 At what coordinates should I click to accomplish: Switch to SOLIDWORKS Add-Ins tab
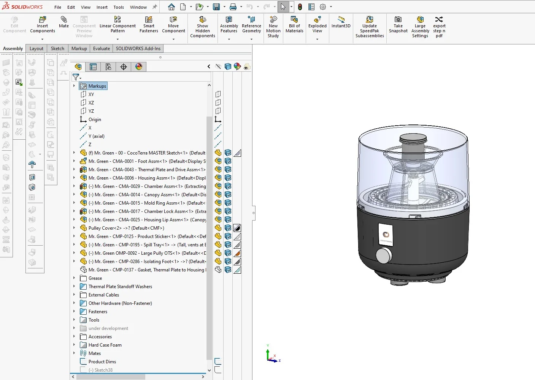click(138, 49)
